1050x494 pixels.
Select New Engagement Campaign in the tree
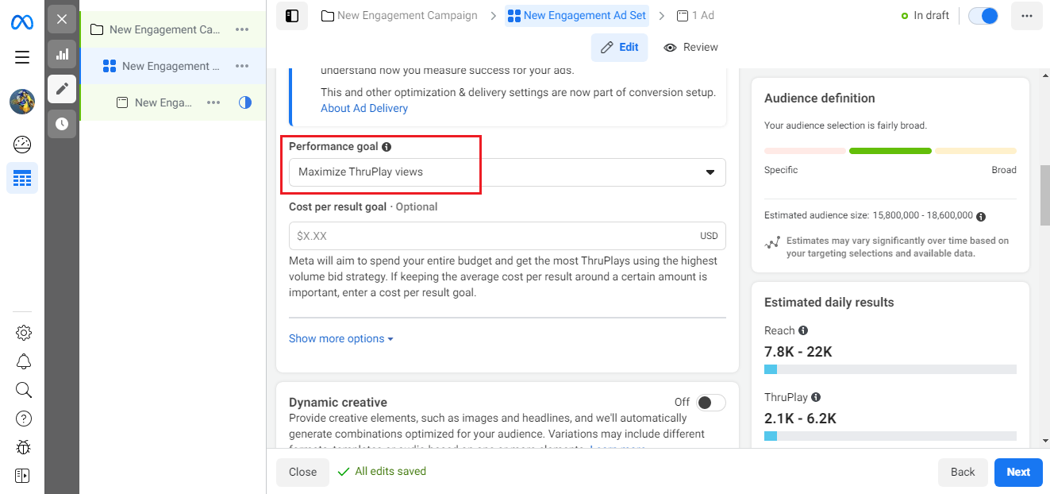point(165,29)
